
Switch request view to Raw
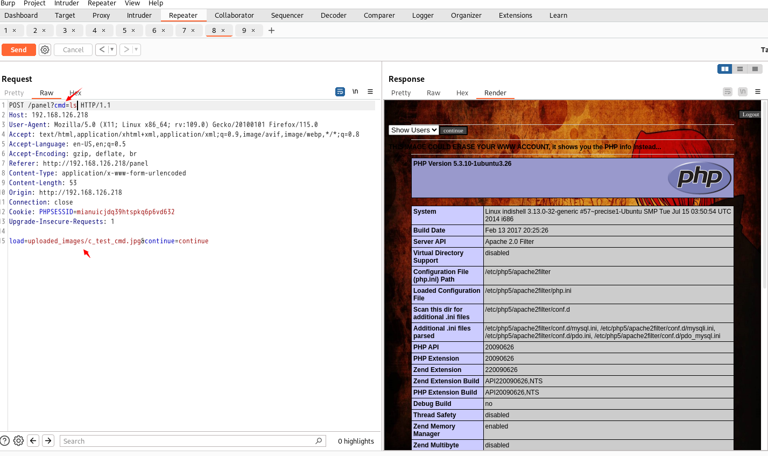[47, 93]
